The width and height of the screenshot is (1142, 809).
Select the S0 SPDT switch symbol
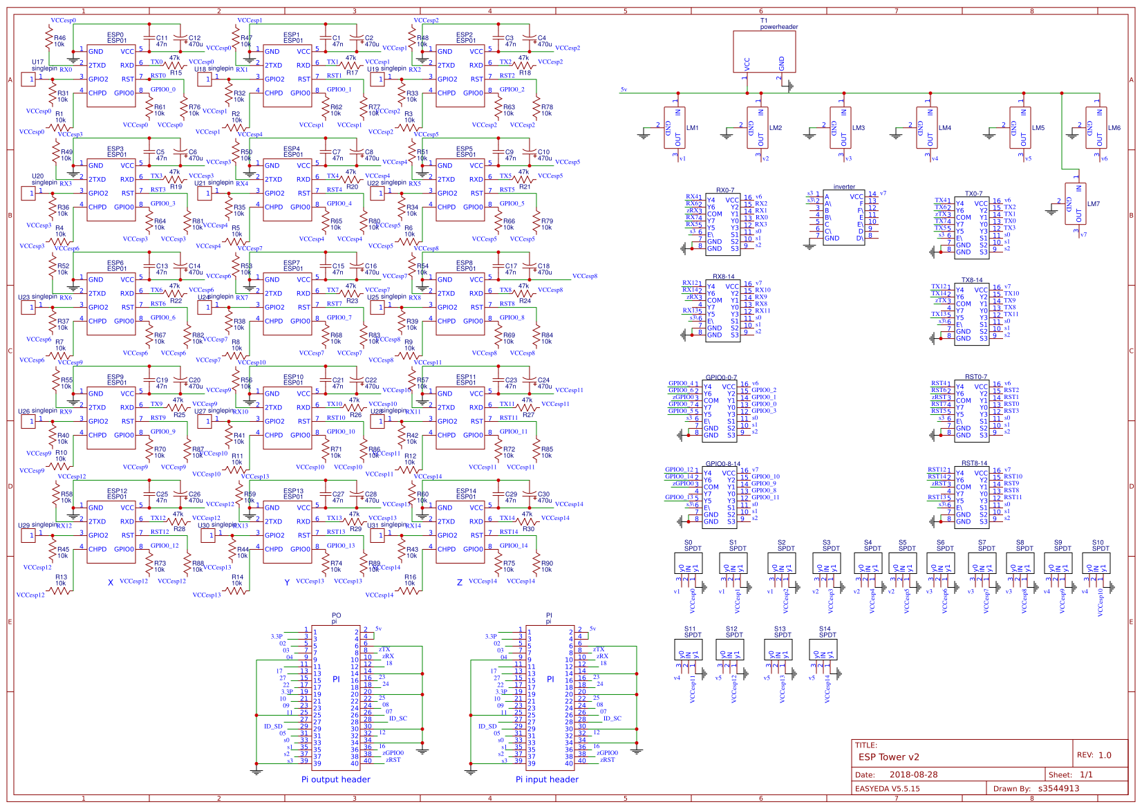[689, 563]
